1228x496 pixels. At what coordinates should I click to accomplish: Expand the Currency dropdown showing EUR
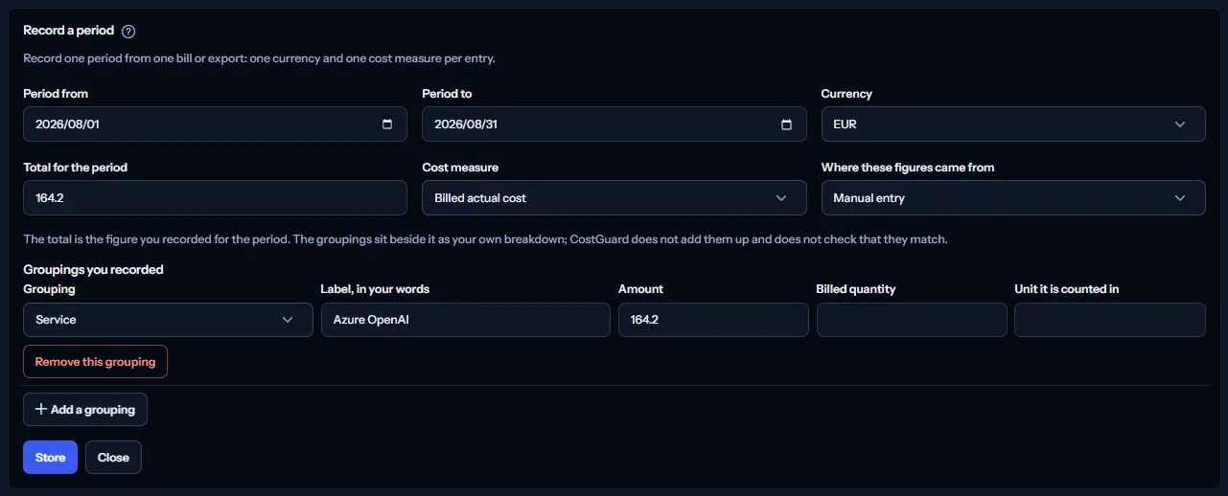pos(1013,124)
